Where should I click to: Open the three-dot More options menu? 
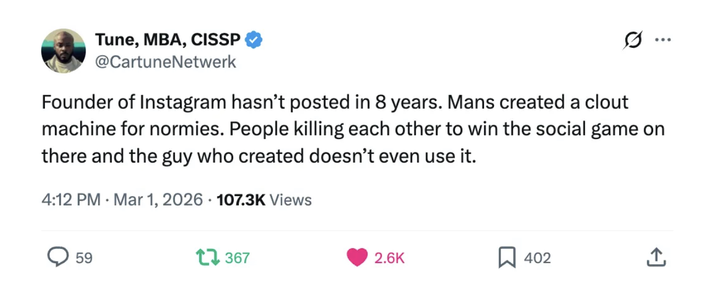tap(662, 40)
